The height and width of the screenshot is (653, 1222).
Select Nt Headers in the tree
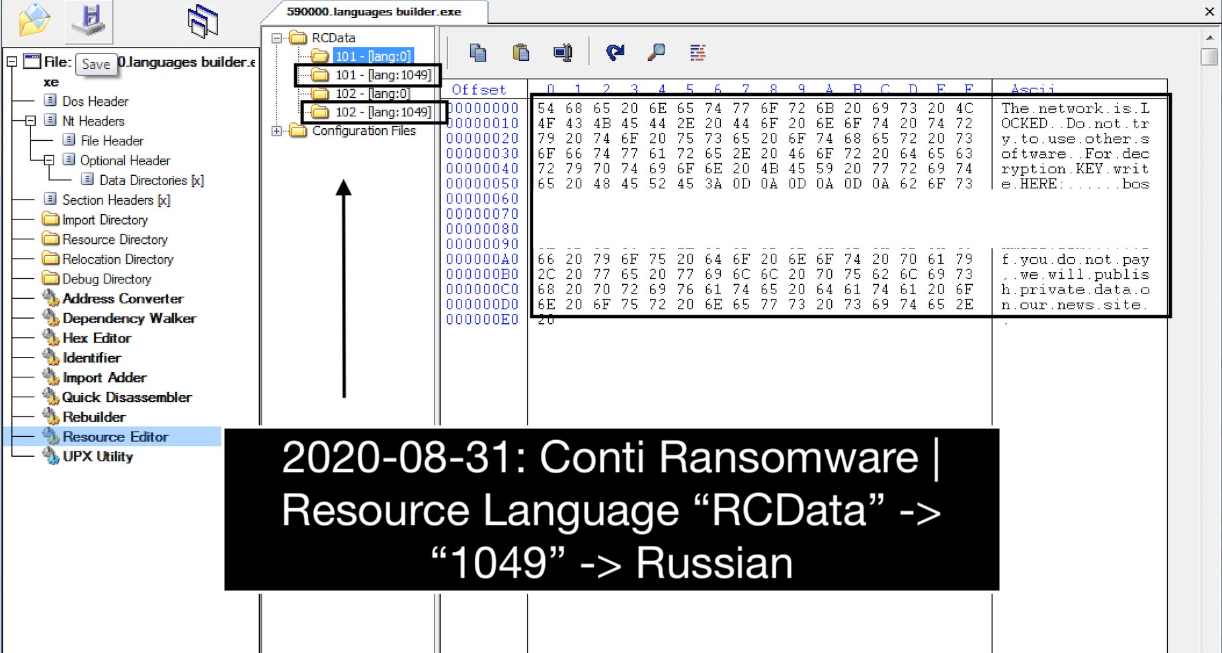93,121
